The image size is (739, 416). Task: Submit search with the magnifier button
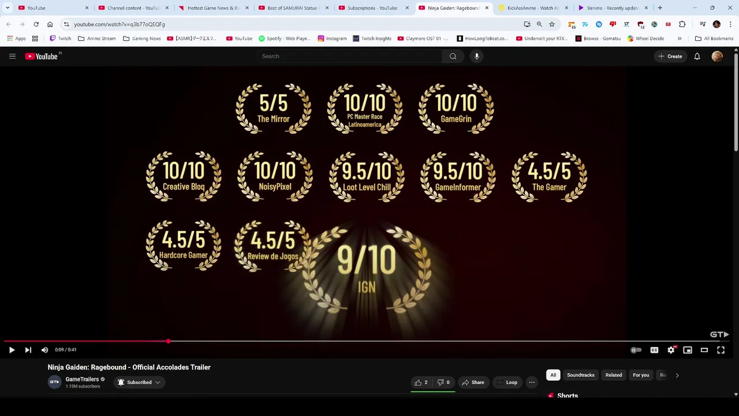coord(453,56)
